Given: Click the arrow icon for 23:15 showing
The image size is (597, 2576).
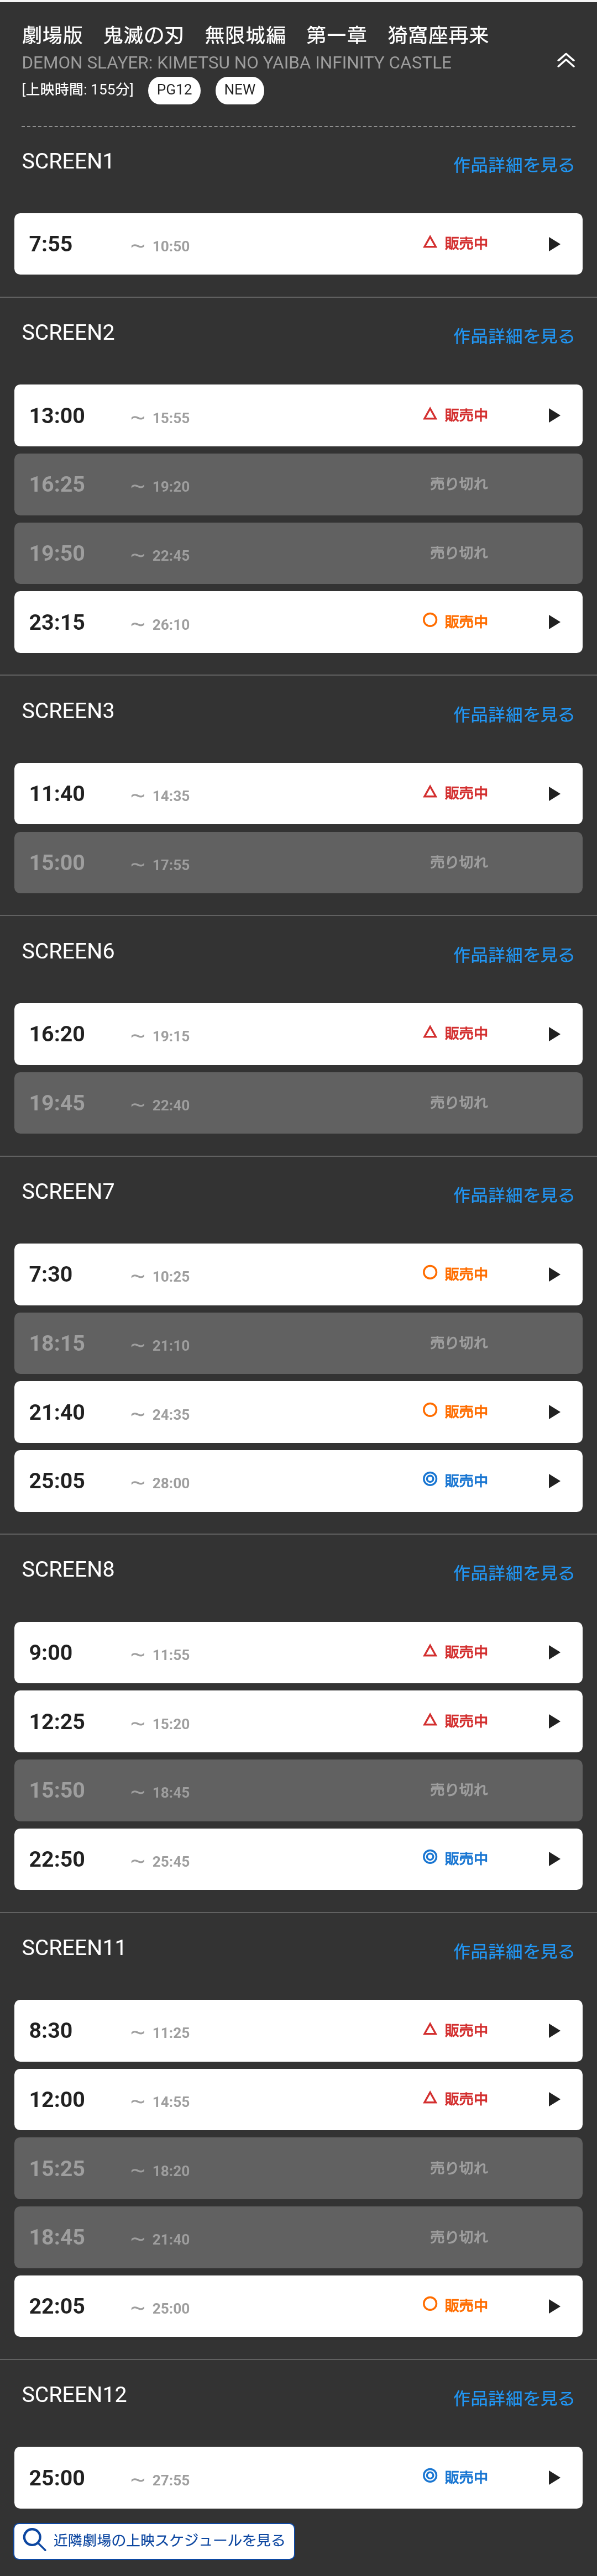Looking at the screenshot, I should [554, 622].
